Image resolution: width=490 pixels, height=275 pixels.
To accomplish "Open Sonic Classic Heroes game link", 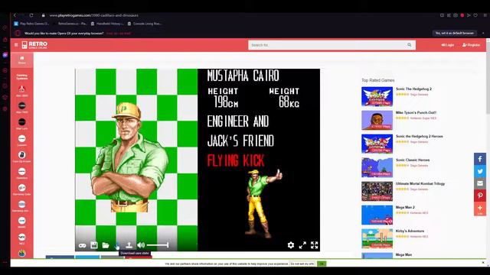I will pyautogui.click(x=413, y=160).
